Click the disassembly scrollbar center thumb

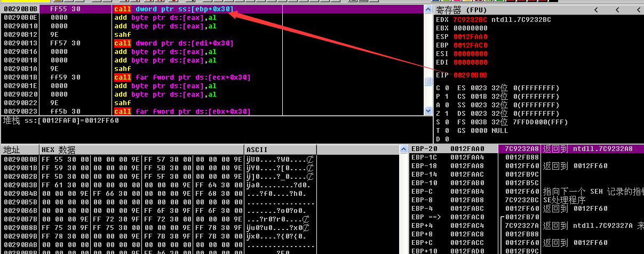point(427,82)
